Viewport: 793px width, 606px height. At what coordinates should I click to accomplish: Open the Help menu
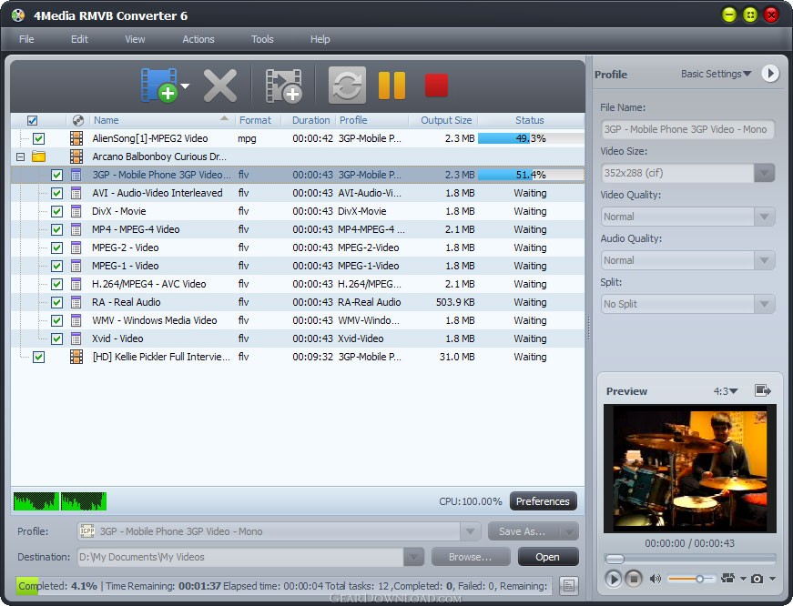tap(320, 39)
